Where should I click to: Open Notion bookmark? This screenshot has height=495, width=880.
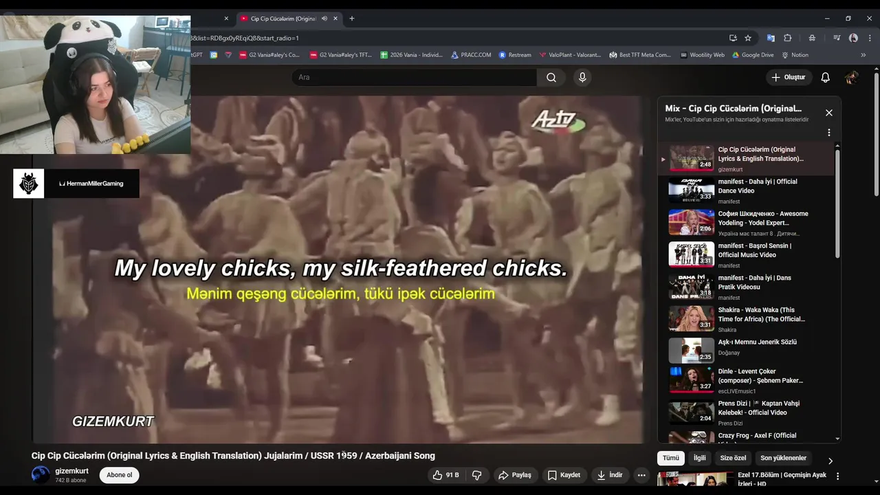click(x=794, y=55)
